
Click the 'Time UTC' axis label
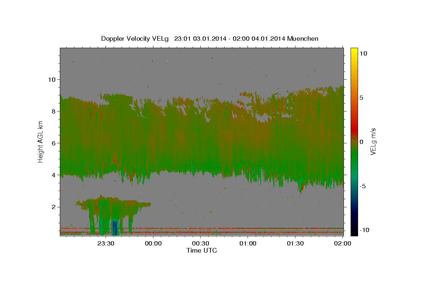pyautogui.click(x=202, y=250)
